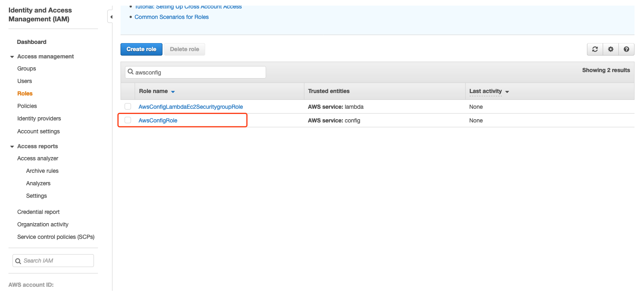Collapse the IAM navigation sidebar arrow
This screenshot has width=643, height=292.
(x=111, y=17)
